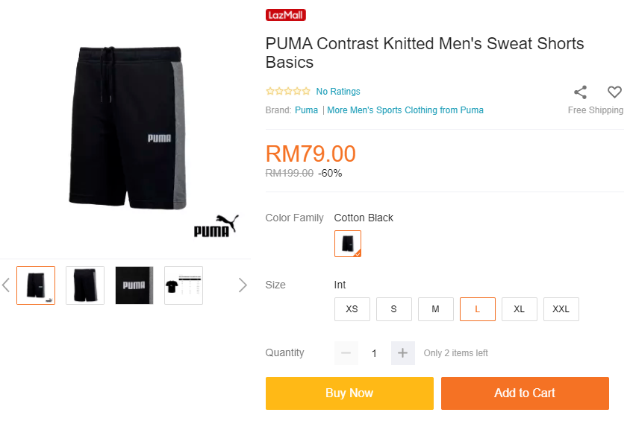Open the size chart thumbnail
The image size is (633, 424).
point(184,285)
